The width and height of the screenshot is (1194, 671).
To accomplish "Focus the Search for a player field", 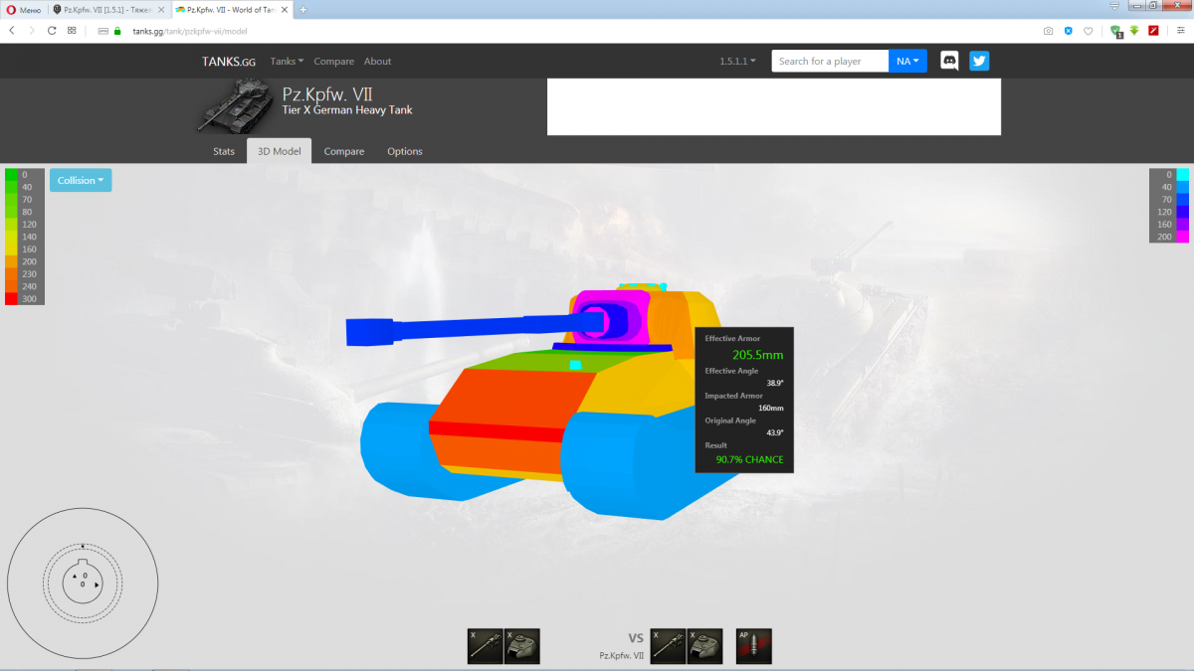I will coord(830,61).
